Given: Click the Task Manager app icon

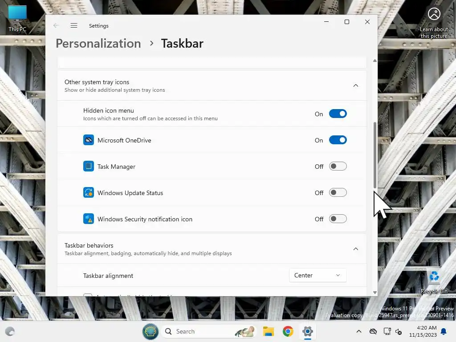Looking at the screenshot, I should [x=89, y=167].
